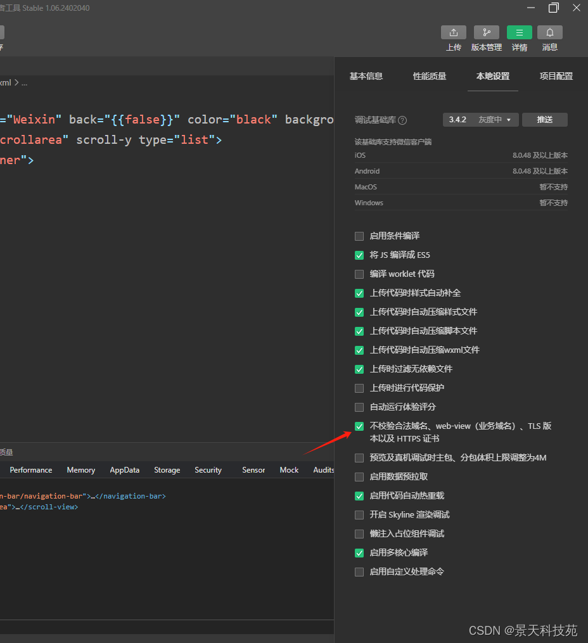Switch to the 性能质量 tab
588x643 pixels.
[430, 76]
